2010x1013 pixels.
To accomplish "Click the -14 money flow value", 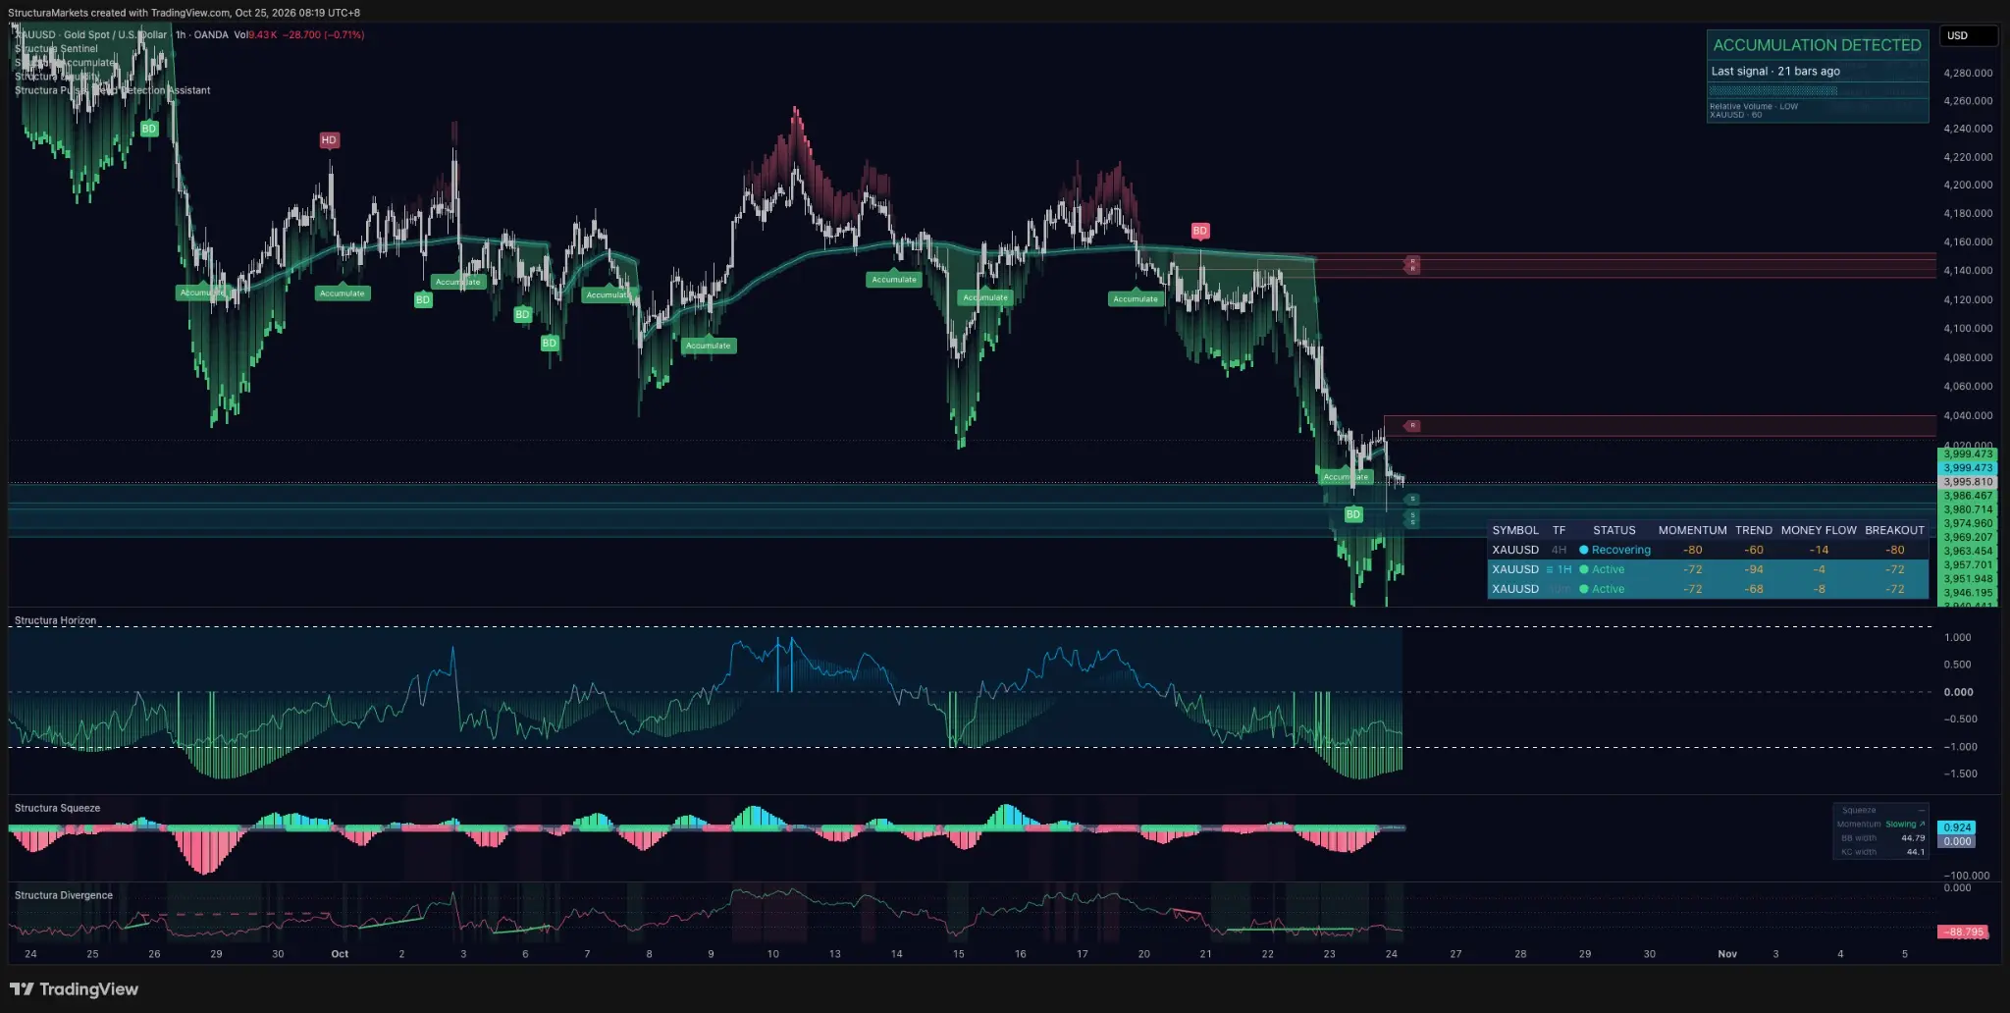I will (1819, 550).
